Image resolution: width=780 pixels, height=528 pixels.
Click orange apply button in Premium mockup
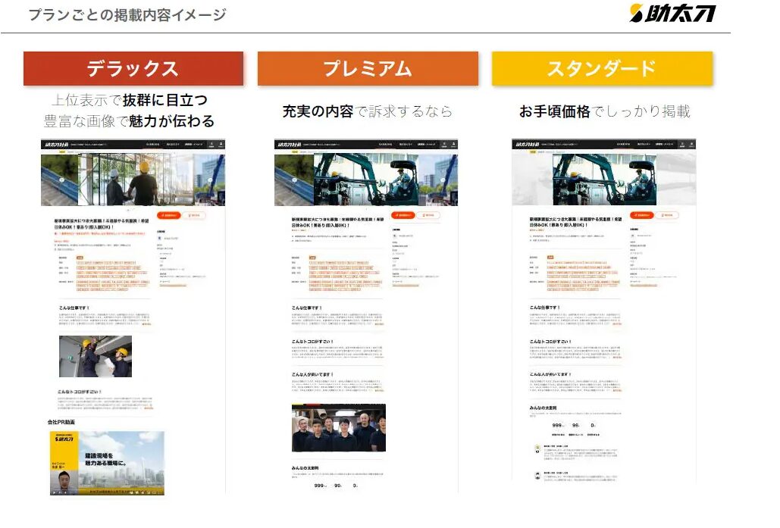pos(403,215)
